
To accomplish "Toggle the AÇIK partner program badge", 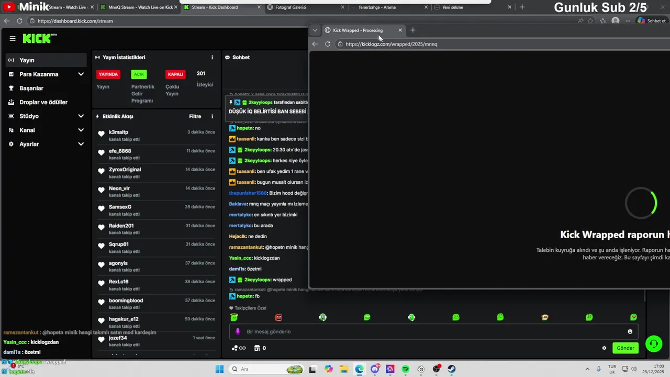I will [139, 74].
